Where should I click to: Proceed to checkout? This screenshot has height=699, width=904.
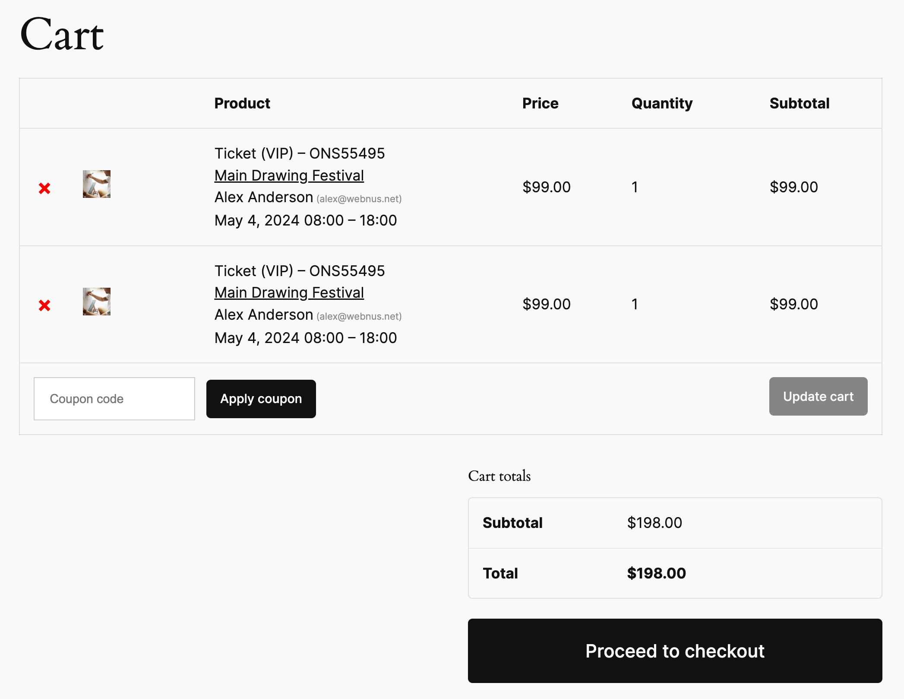pos(675,651)
